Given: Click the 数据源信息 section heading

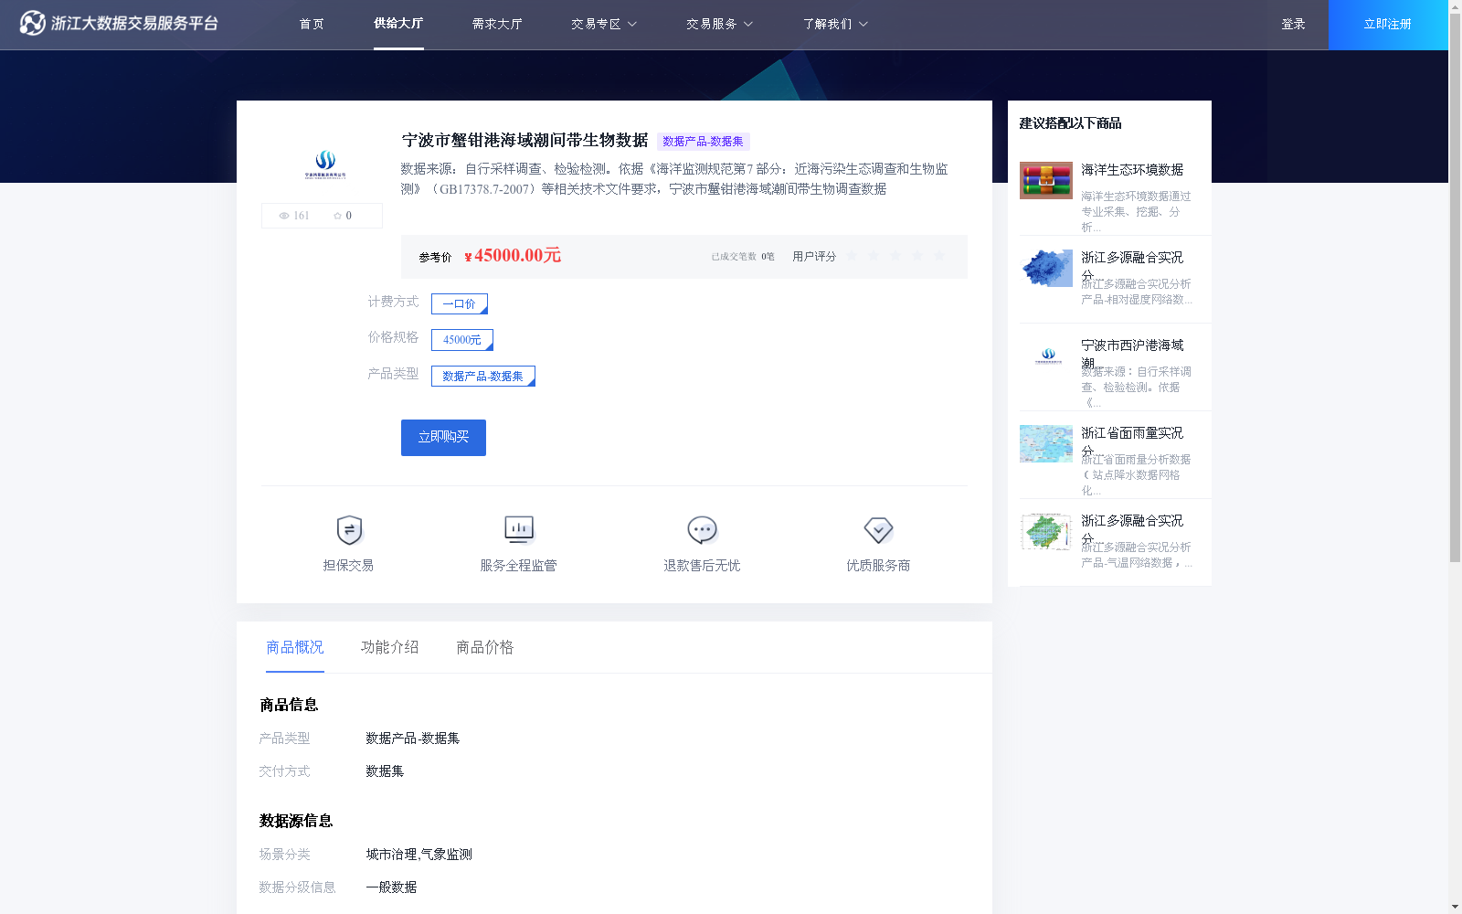Looking at the screenshot, I should click(296, 821).
